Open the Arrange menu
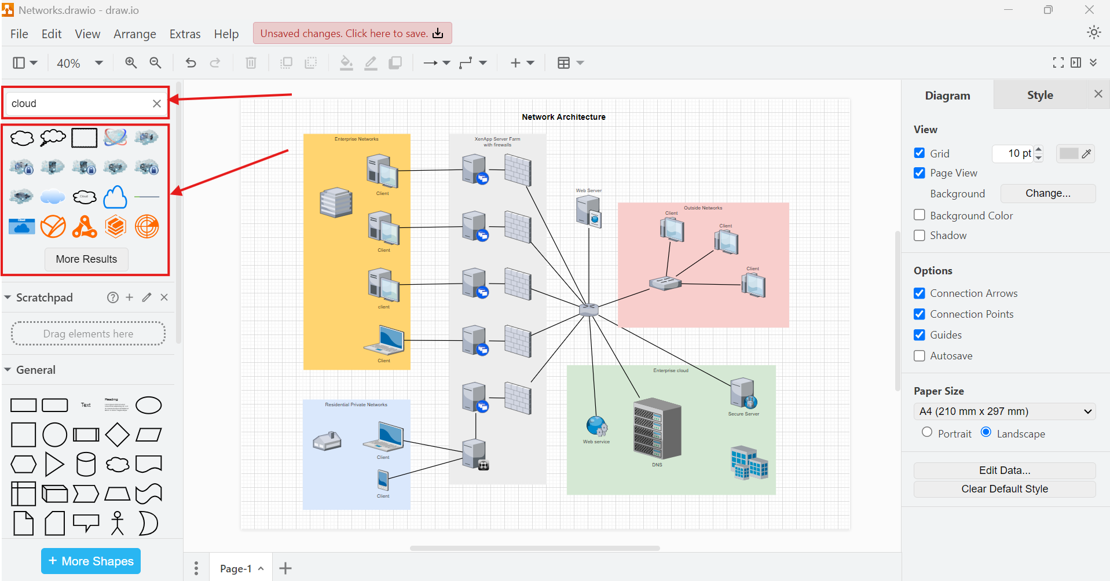The width and height of the screenshot is (1110, 581). click(134, 34)
